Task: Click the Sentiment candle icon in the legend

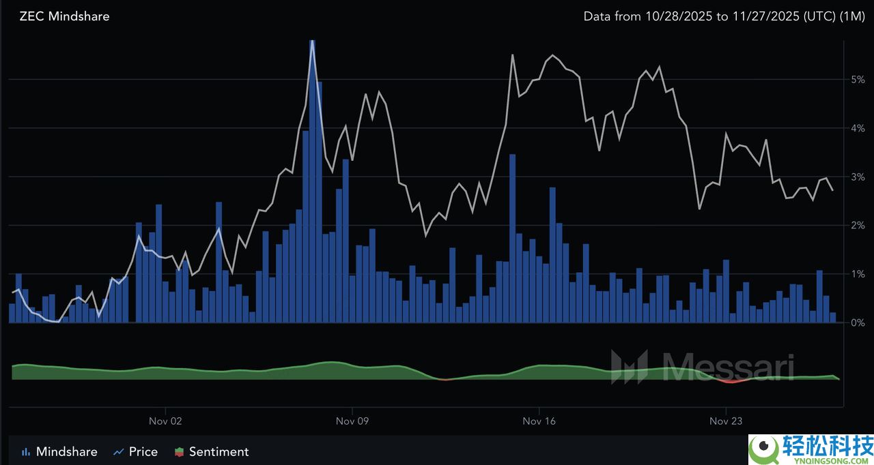Action: [179, 451]
